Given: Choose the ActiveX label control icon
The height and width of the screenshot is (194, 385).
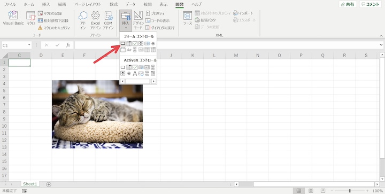Looking at the screenshot, I should (135, 73).
